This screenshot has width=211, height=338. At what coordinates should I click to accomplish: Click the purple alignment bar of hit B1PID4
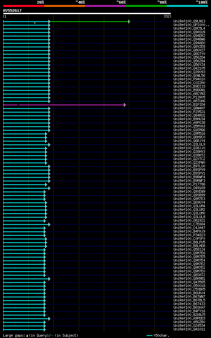coord(64,105)
